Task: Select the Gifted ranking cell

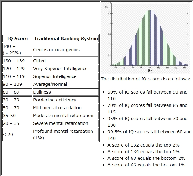Action: click(x=66, y=61)
